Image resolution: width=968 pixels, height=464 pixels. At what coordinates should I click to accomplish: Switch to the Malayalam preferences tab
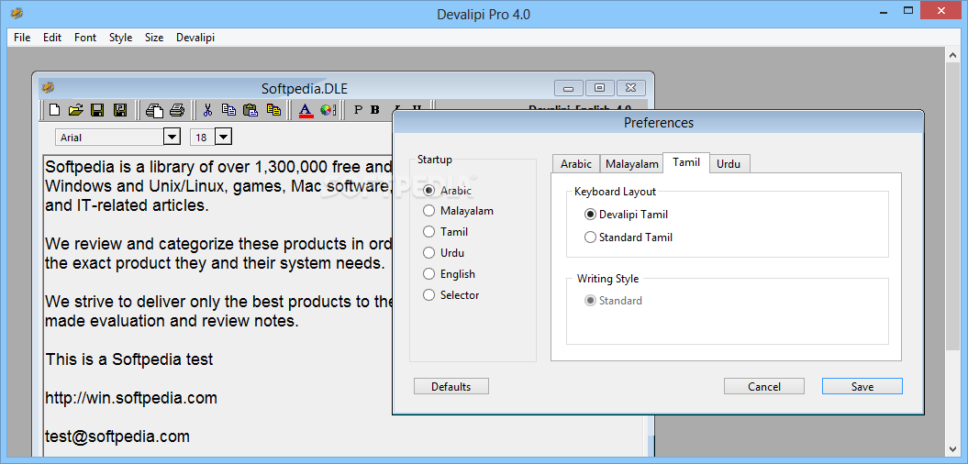coord(631,164)
